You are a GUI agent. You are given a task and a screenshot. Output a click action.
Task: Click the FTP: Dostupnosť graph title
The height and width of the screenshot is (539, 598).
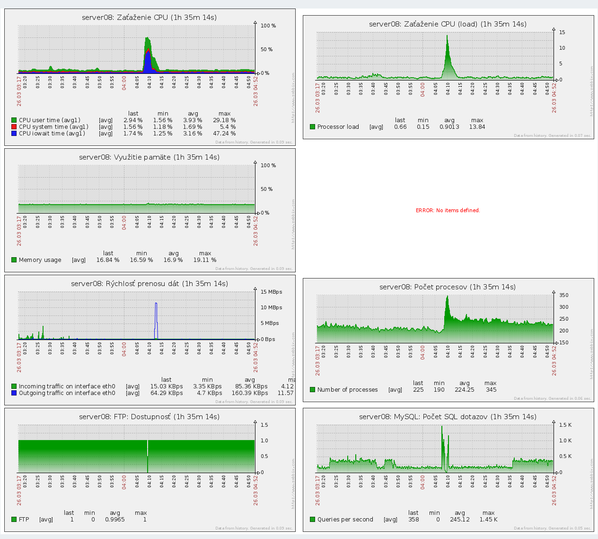149,417
